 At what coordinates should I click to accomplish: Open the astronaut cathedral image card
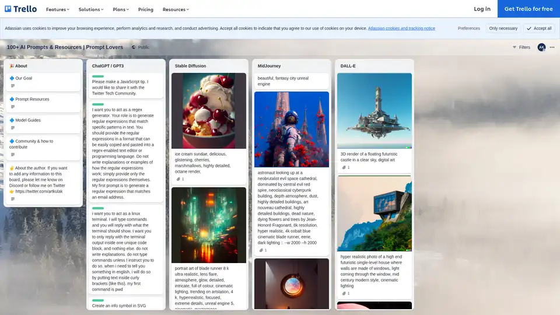point(292,129)
